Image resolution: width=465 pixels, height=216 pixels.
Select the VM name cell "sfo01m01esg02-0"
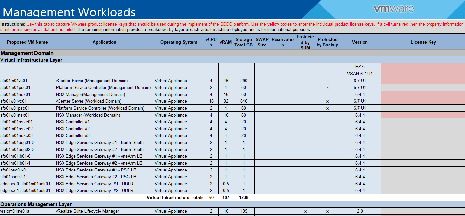[x=28, y=149]
